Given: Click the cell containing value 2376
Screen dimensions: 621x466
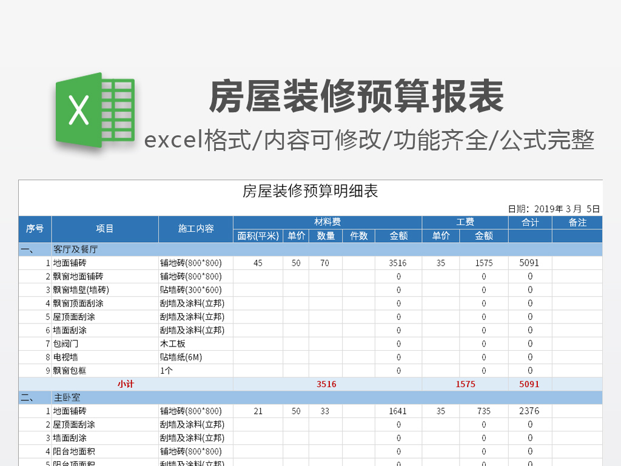Looking at the screenshot, I should 529,411.
